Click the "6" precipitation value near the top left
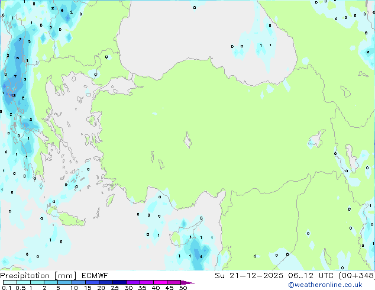This screenshot has height=290, width=375. [x=62, y=10]
